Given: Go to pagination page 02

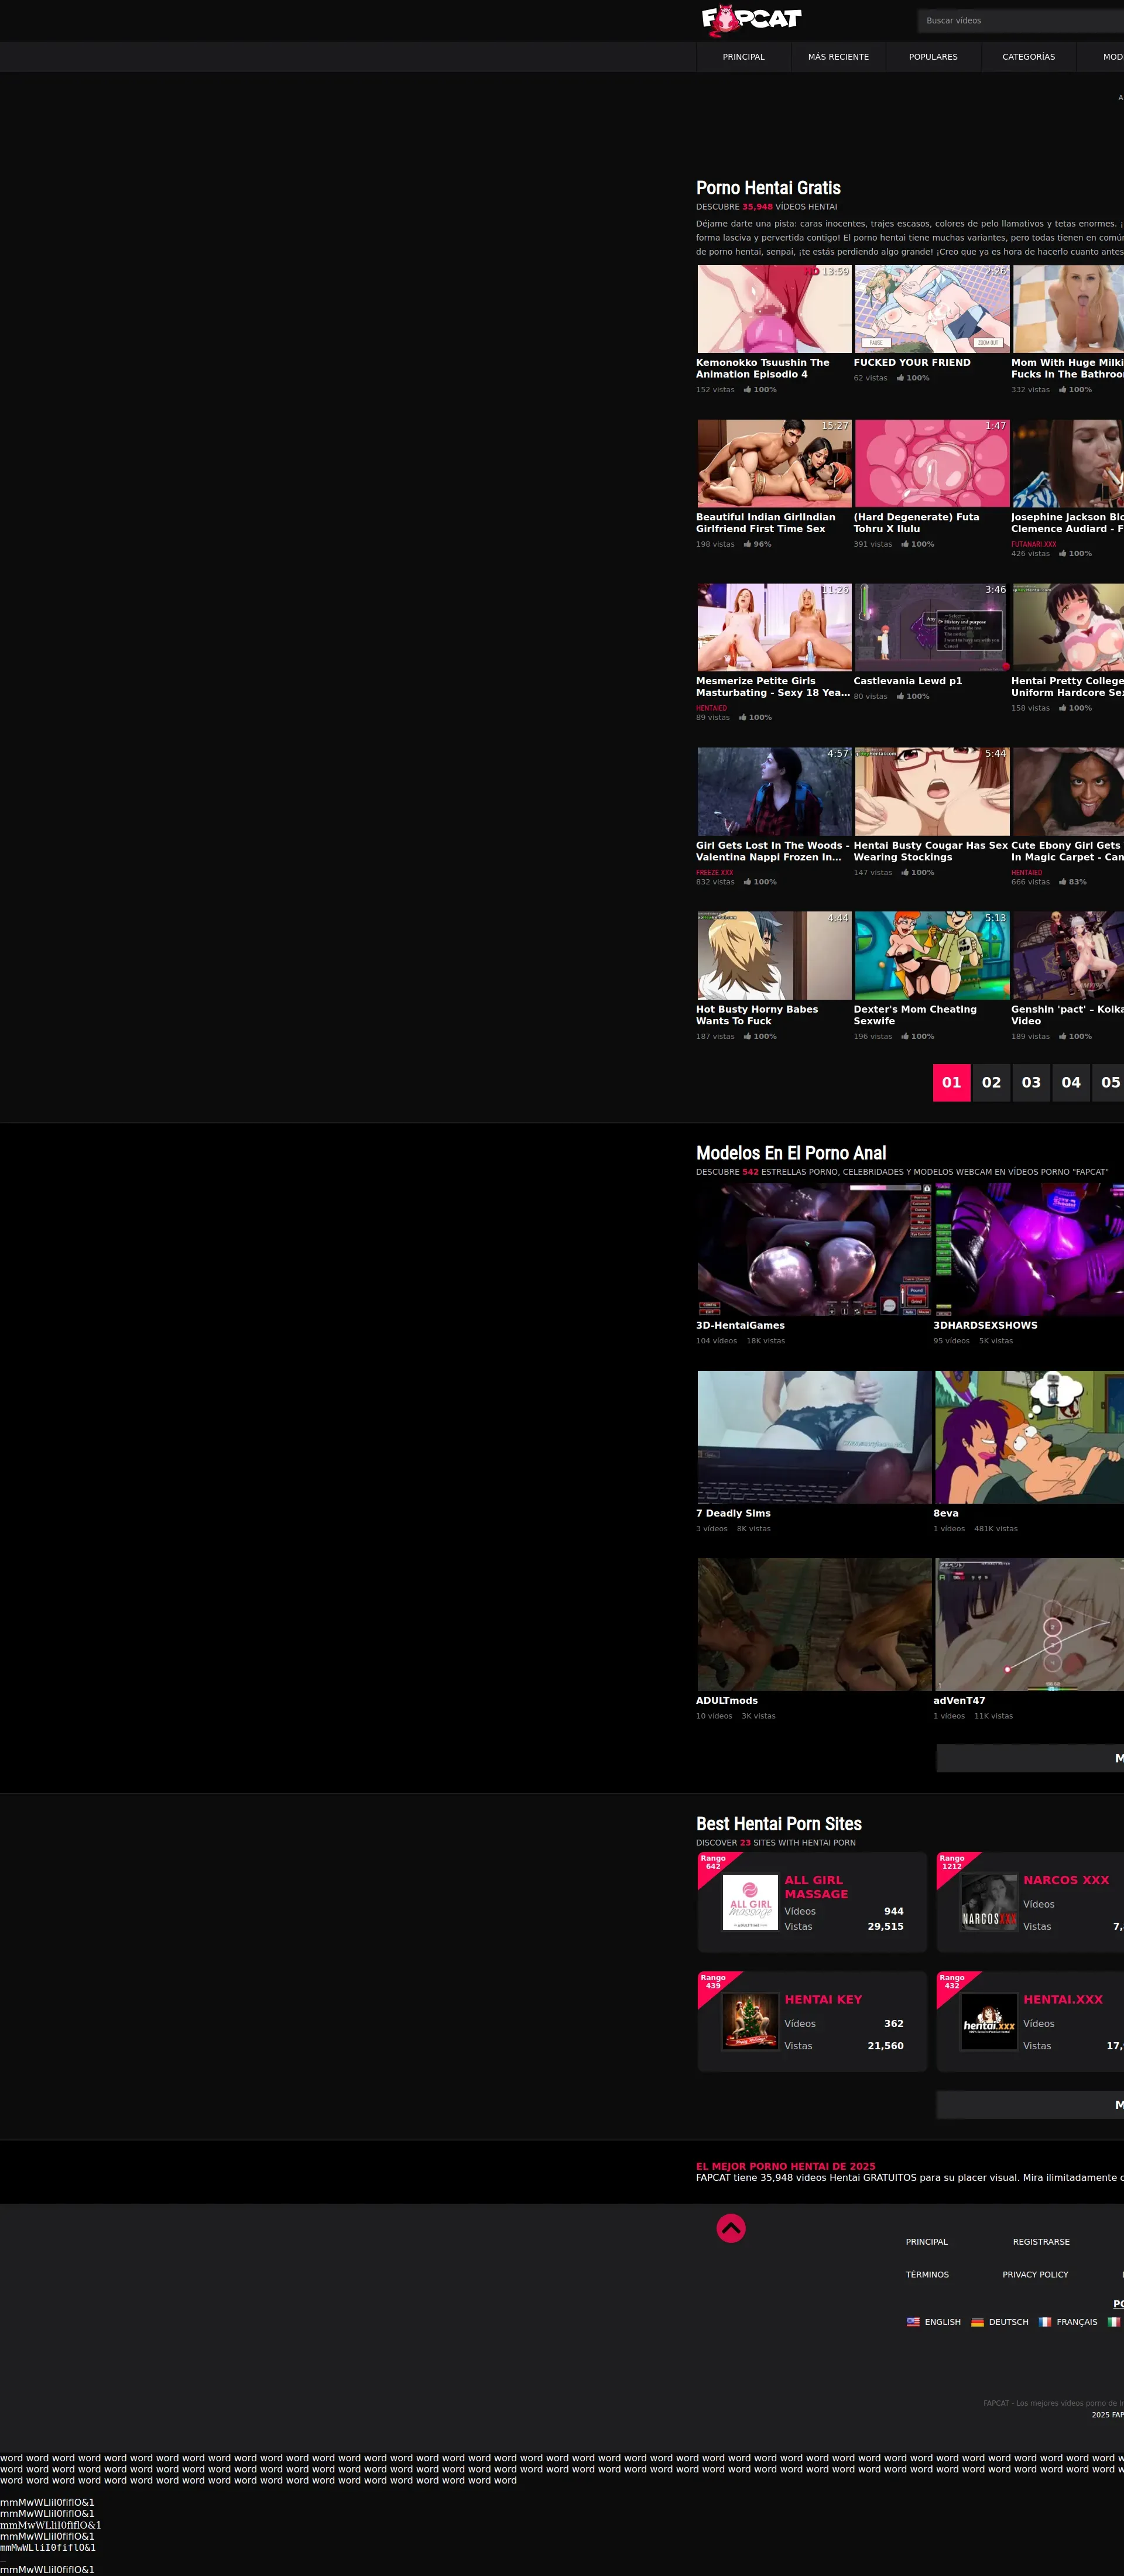Looking at the screenshot, I should click(x=991, y=1082).
